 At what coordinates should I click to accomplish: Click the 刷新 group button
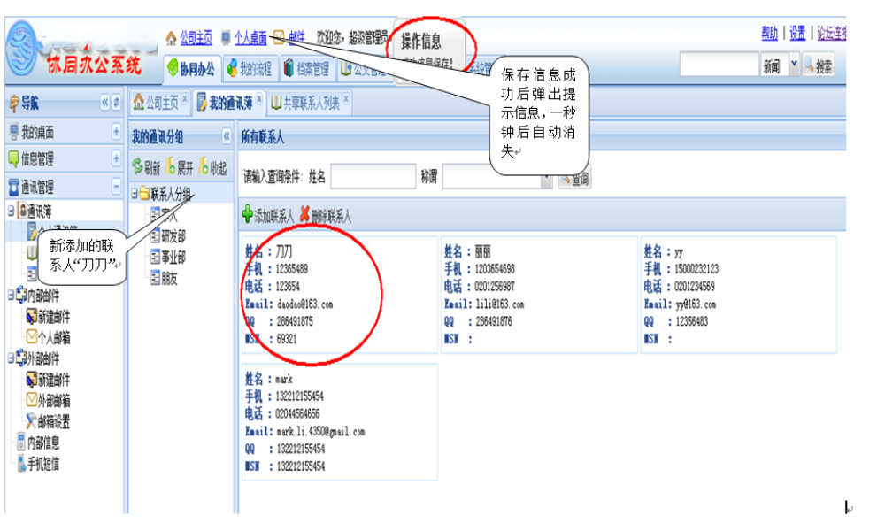coord(146,167)
